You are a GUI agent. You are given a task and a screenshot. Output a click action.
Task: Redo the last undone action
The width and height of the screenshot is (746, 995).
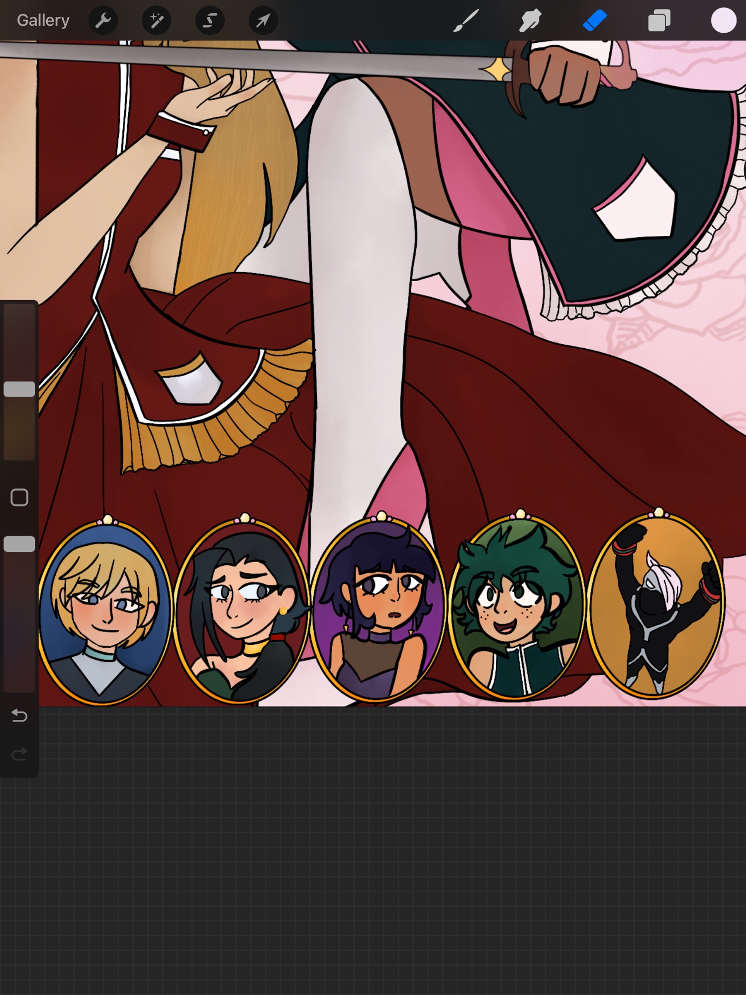click(19, 755)
